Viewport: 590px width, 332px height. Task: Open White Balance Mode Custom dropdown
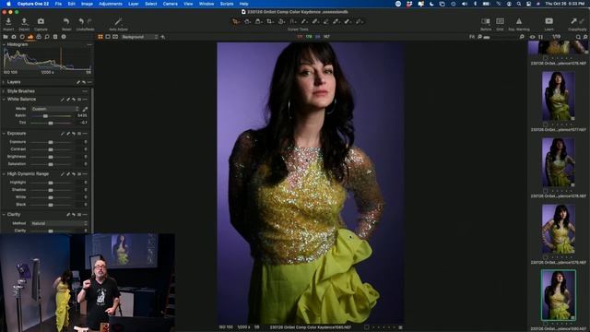pos(55,109)
